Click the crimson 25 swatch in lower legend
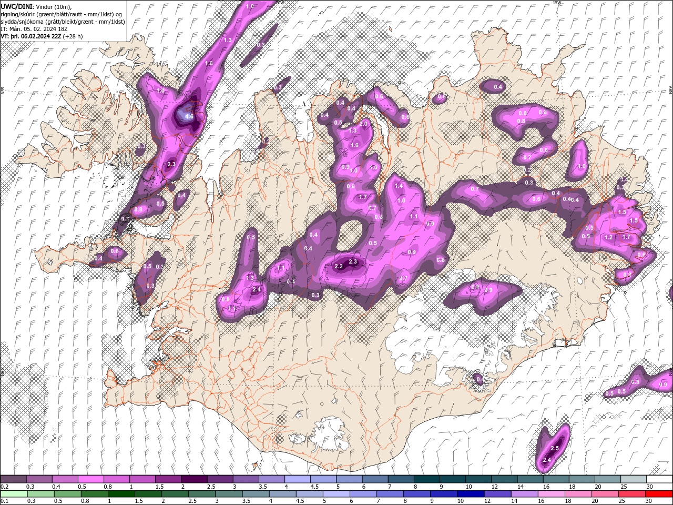Screen dimensions: 673x505 [x=633, y=493]
